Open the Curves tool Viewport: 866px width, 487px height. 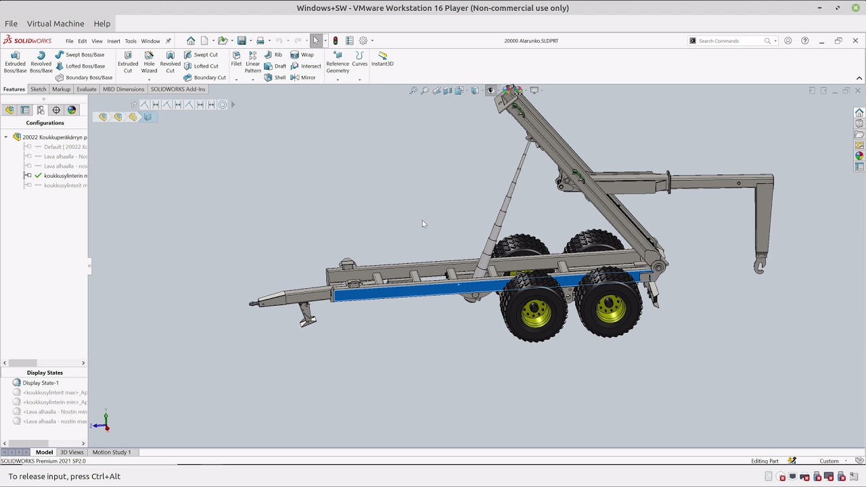pos(359,60)
